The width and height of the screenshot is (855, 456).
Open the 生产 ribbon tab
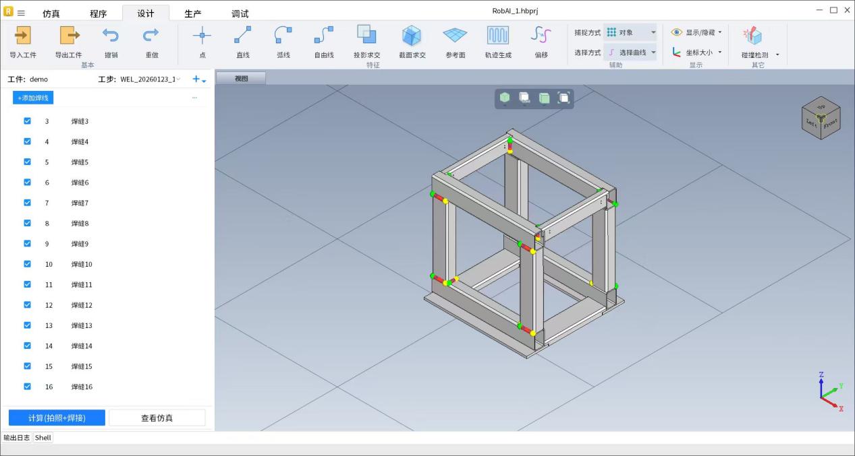193,13
